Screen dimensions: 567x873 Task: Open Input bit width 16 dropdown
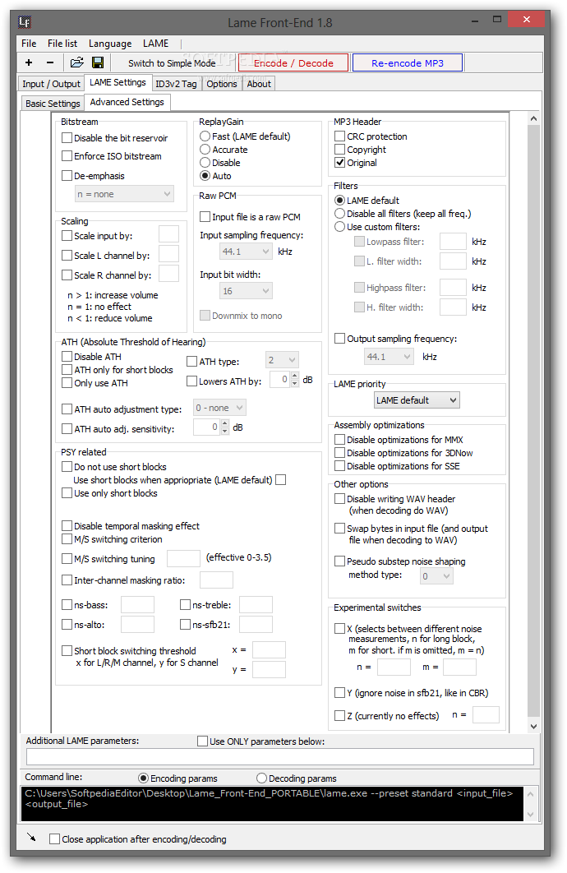click(x=246, y=291)
